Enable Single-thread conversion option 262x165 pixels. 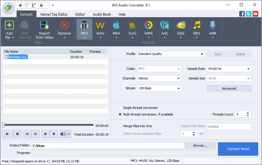click(x=120, y=108)
